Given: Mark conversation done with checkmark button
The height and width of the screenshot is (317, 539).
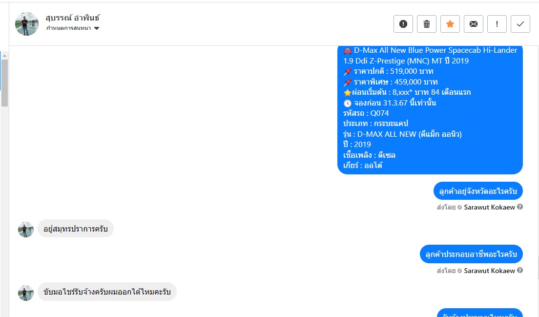Looking at the screenshot, I should (x=520, y=24).
